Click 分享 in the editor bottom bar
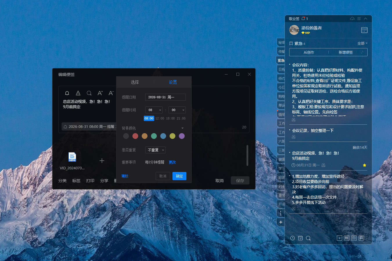 point(104,181)
